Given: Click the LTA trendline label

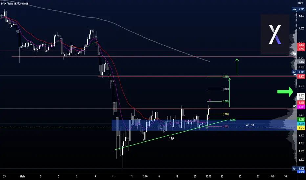Looking at the screenshot, I should pyautogui.click(x=172, y=138).
